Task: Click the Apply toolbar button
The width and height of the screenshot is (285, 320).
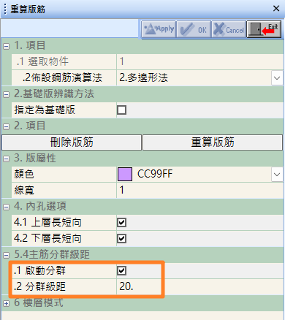Action: (x=159, y=29)
